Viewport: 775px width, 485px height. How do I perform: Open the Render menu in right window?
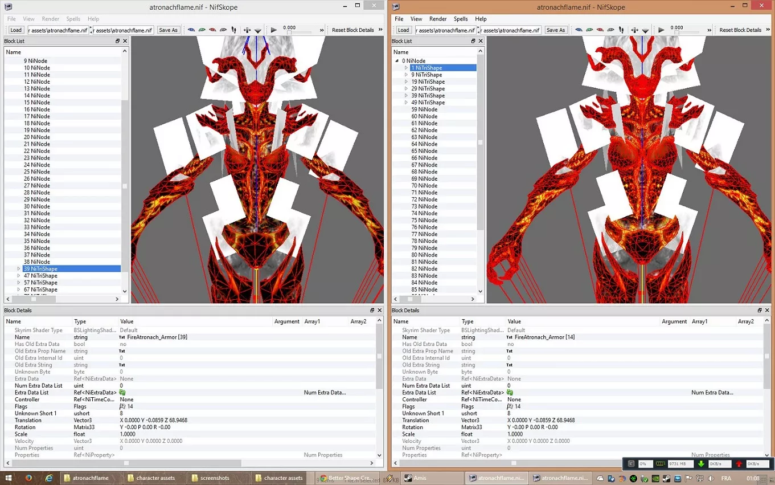pos(438,19)
